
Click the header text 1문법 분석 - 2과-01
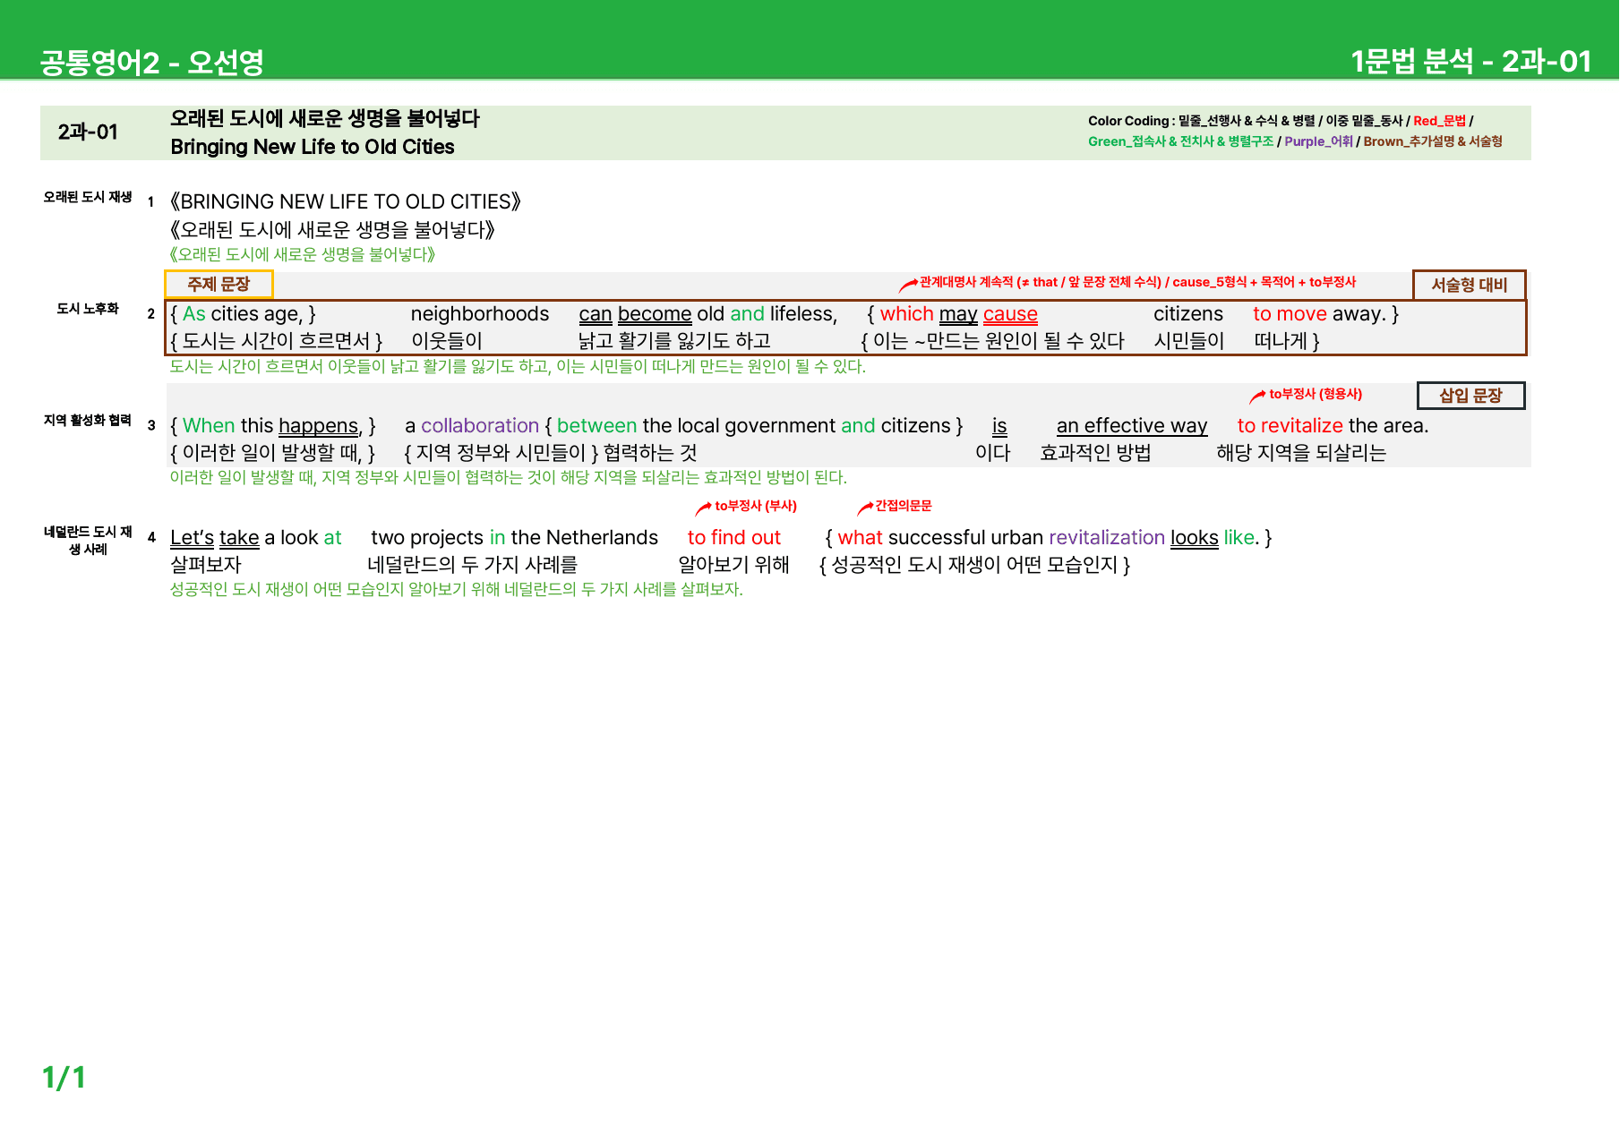point(1470,61)
